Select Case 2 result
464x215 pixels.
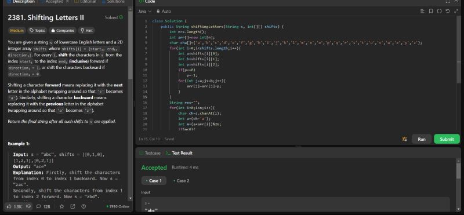tap(181, 181)
